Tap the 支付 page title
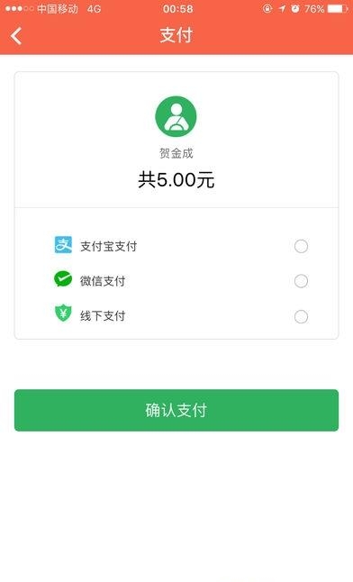353x582 pixels. [x=176, y=35]
